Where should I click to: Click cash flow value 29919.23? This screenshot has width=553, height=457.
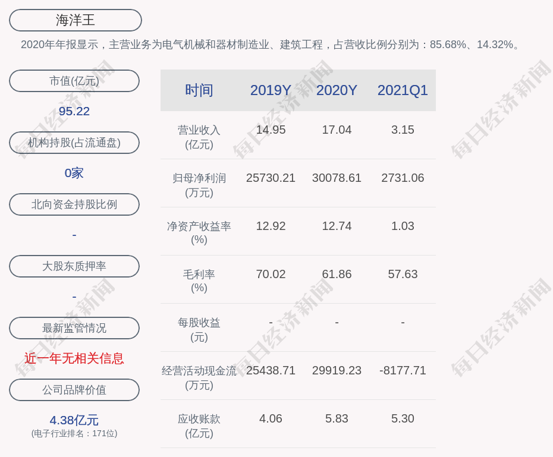(337, 370)
